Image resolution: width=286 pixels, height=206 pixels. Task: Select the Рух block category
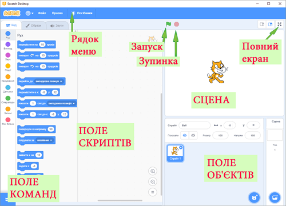8,35
